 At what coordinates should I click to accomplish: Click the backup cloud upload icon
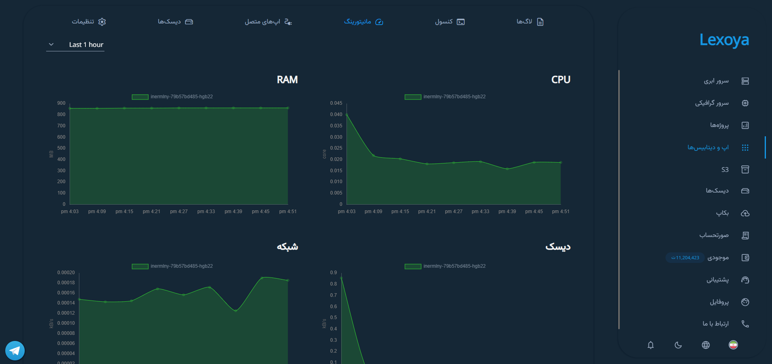pyautogui.click(x=745, y=213)
